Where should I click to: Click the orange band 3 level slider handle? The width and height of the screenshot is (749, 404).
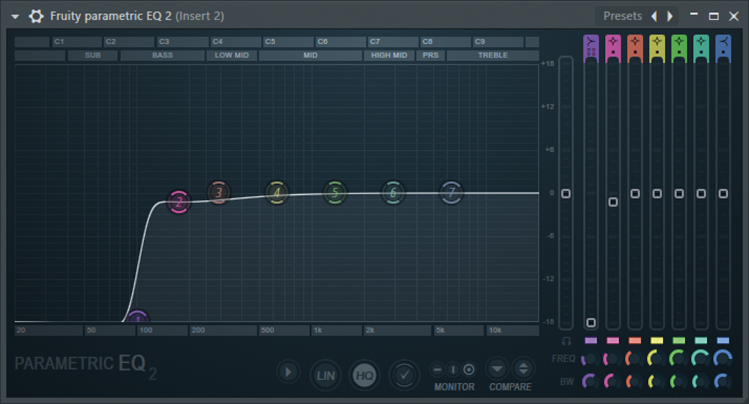pos(635,194)
